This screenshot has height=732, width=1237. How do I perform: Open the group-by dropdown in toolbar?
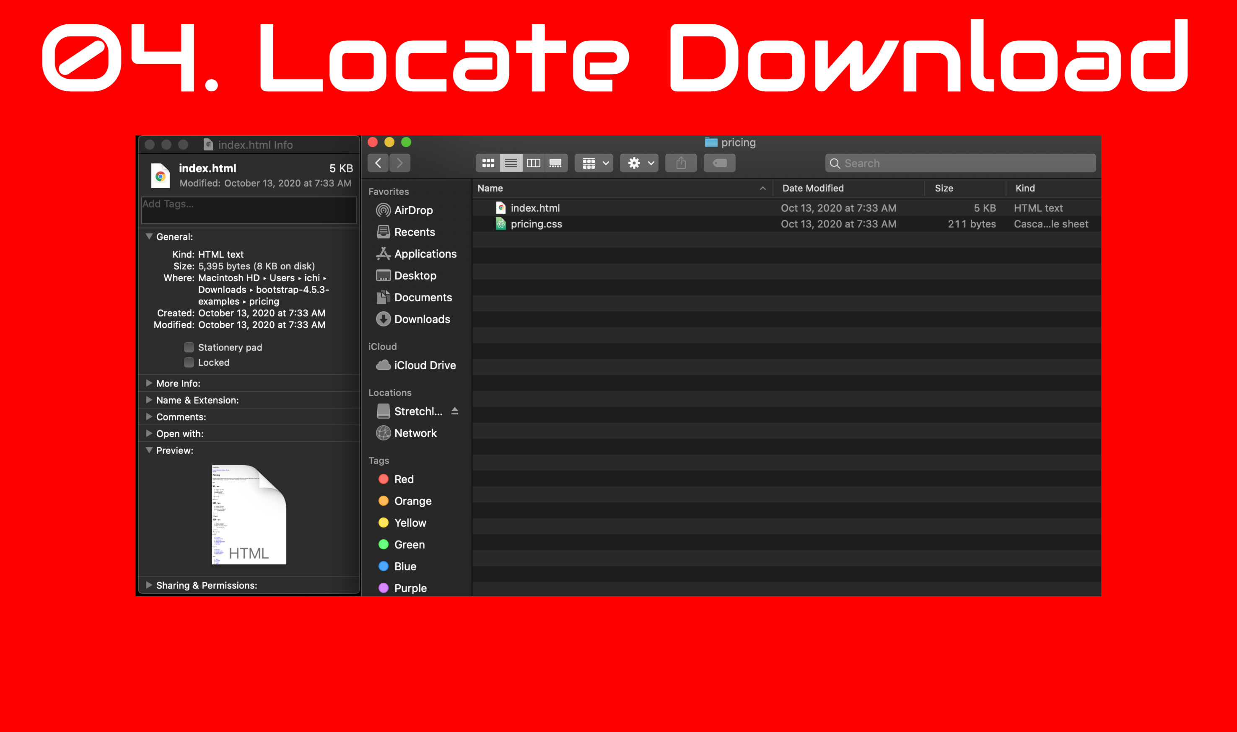[594, 163]
